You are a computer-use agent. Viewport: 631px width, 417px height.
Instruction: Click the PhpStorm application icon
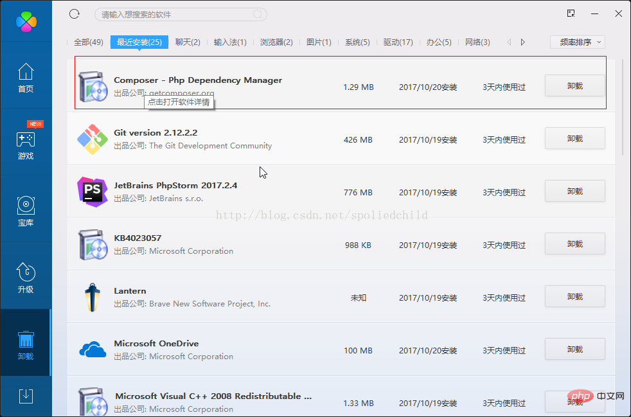93,192
